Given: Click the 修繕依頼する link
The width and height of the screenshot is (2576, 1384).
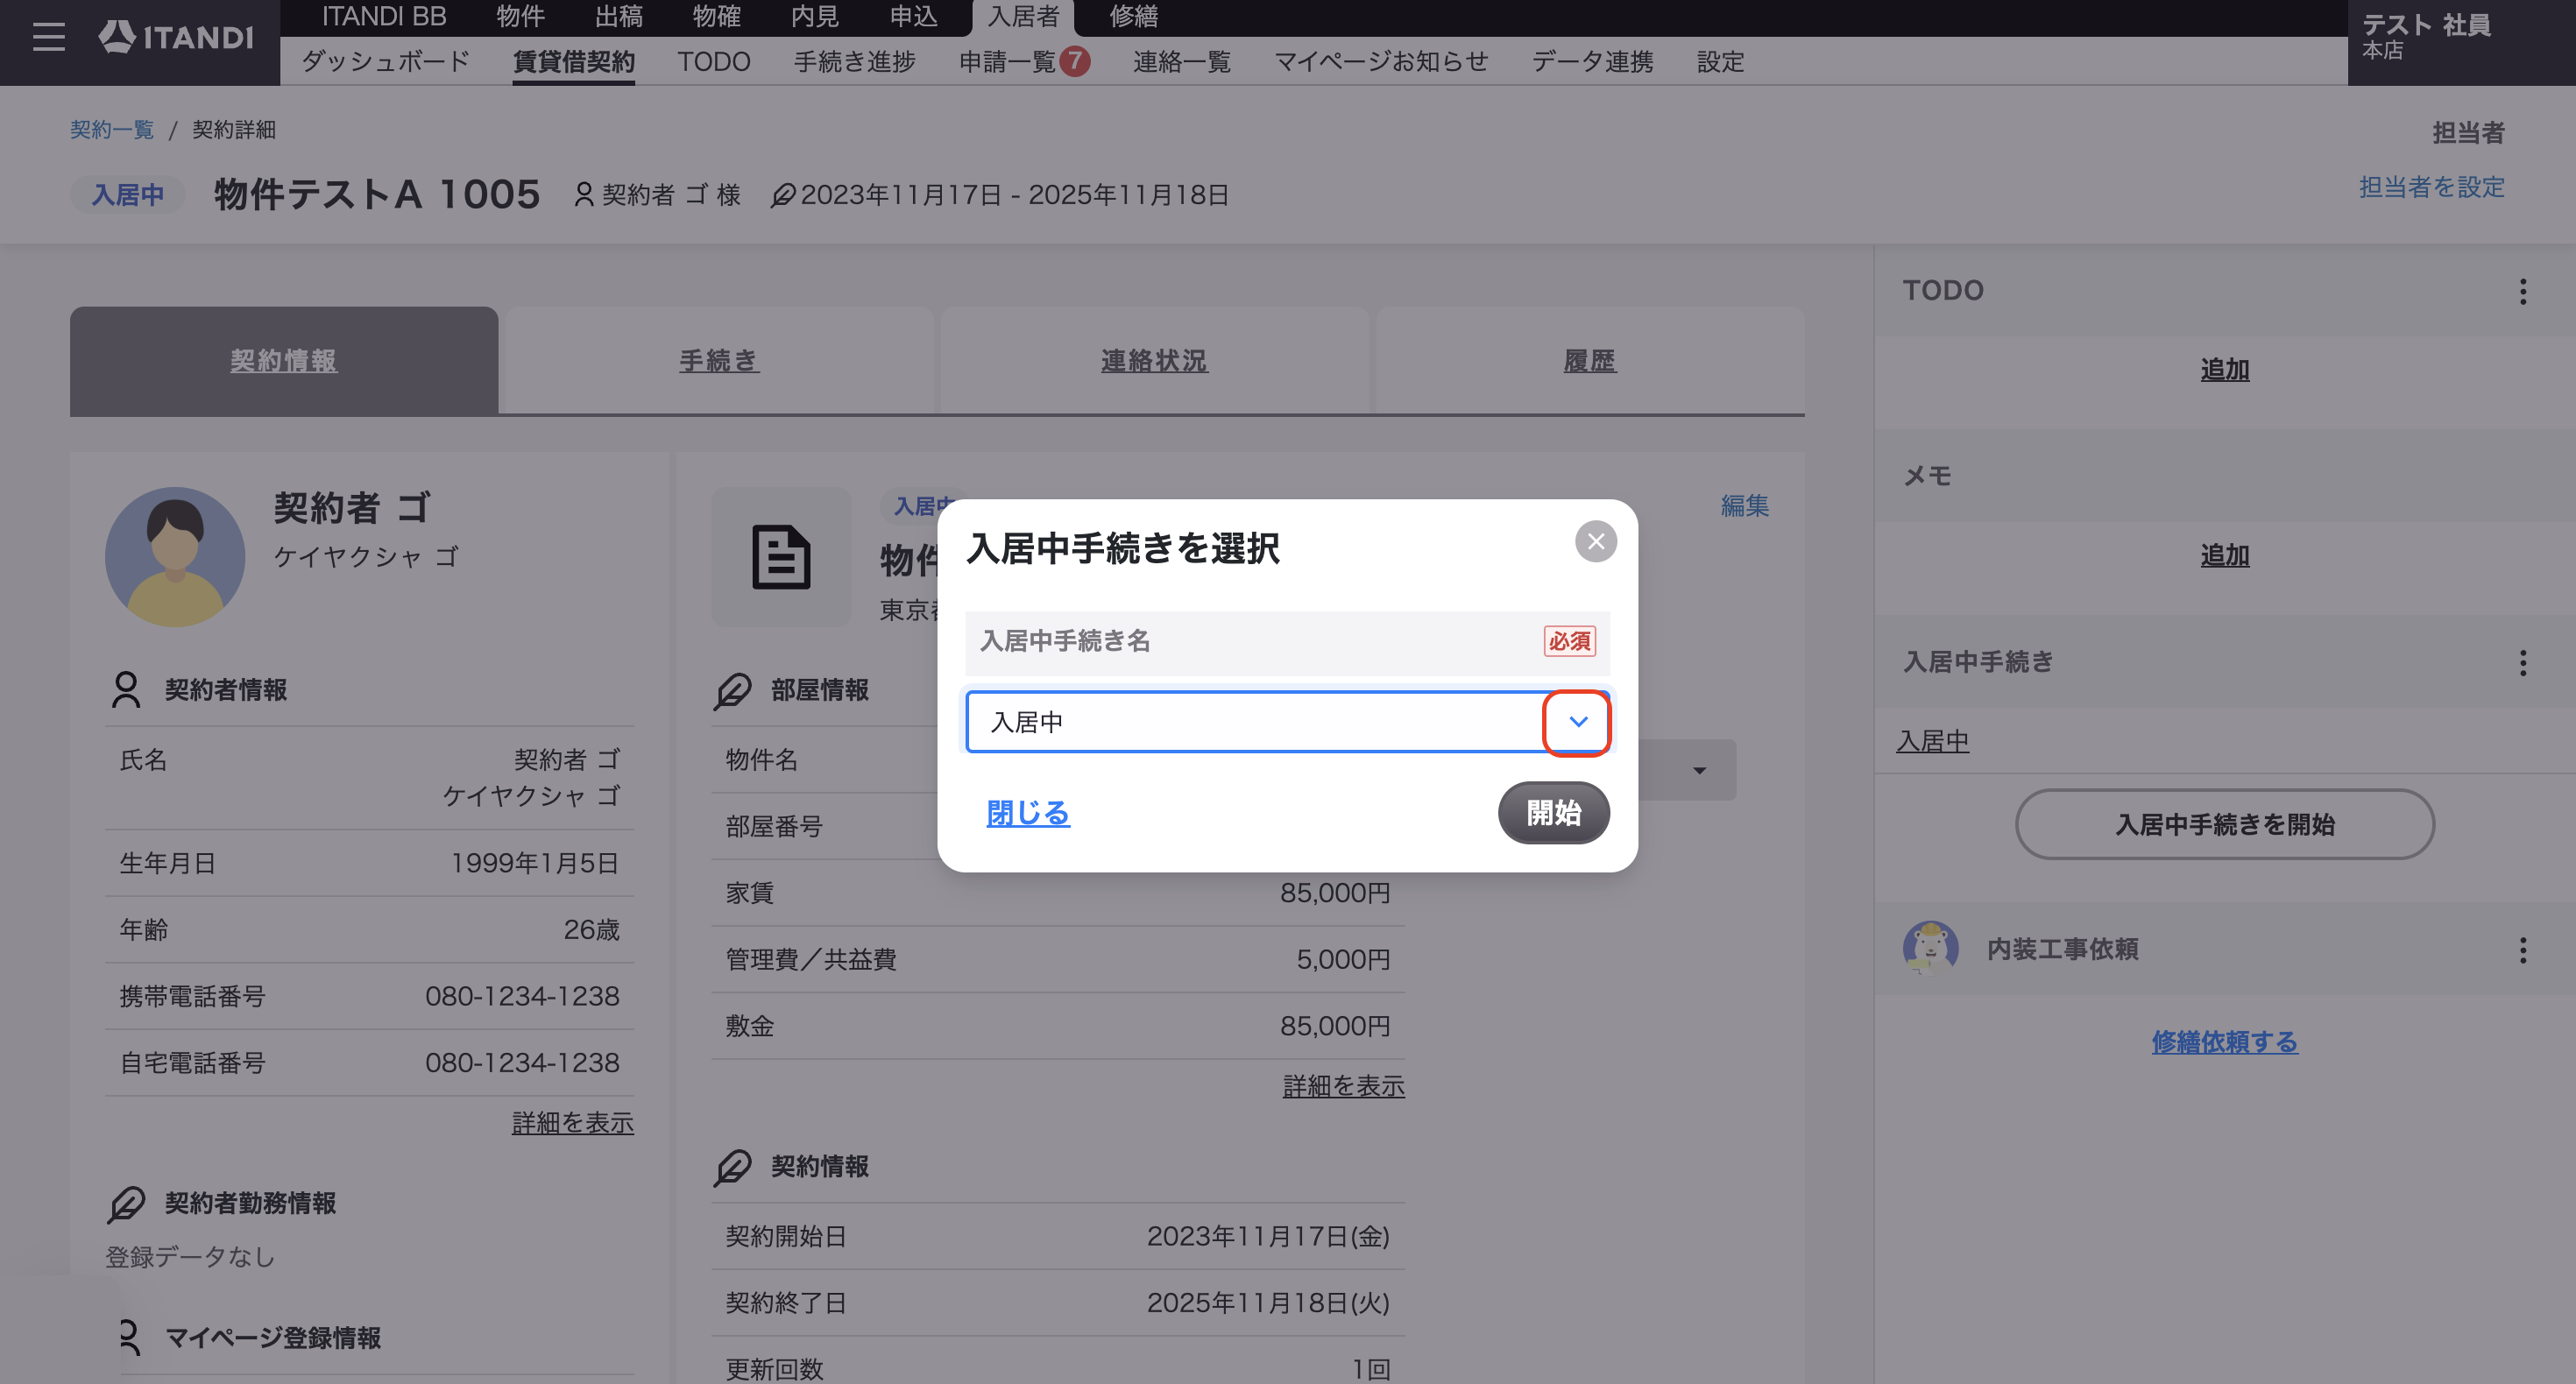Looking at the screenshot, I should (2224, 1042).
